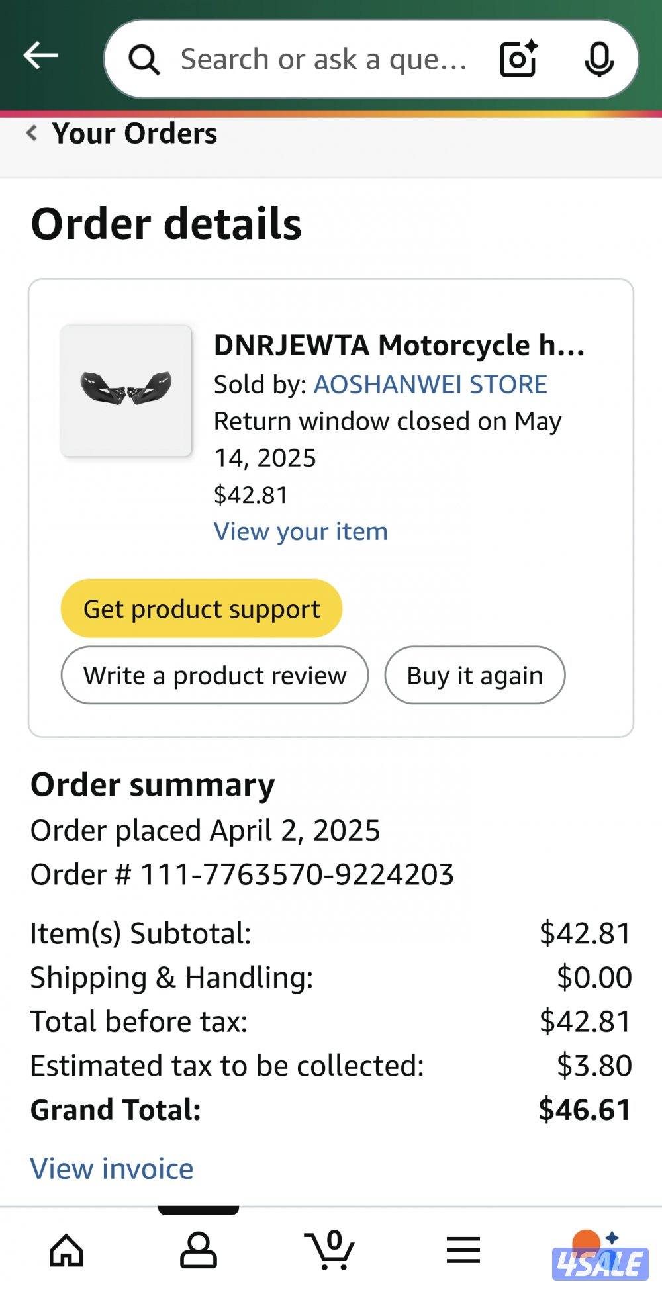Tap the DNRJEWTA Motorcycle product title
This screenshot has width=662, height=1294.
click(399, 346)
